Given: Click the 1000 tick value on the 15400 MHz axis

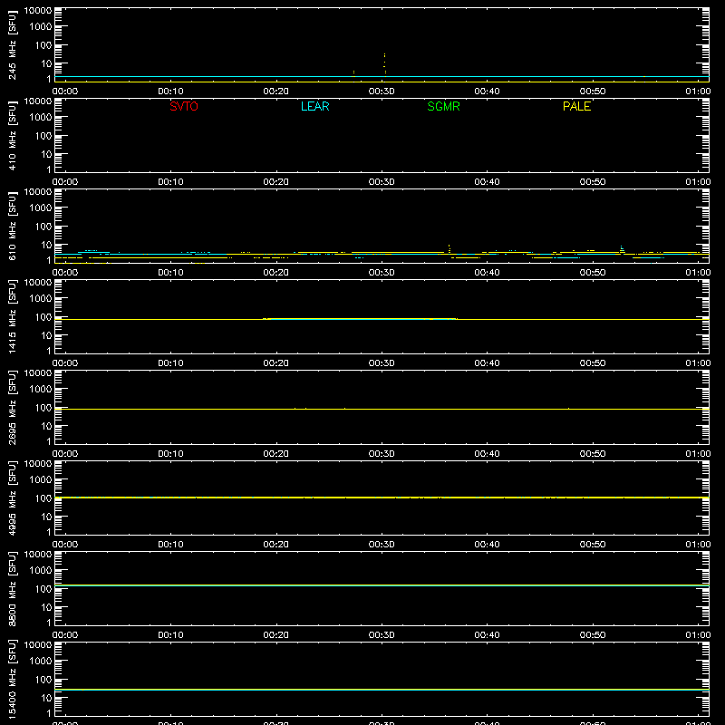Looking at the screenshot, I should point(41,662).
